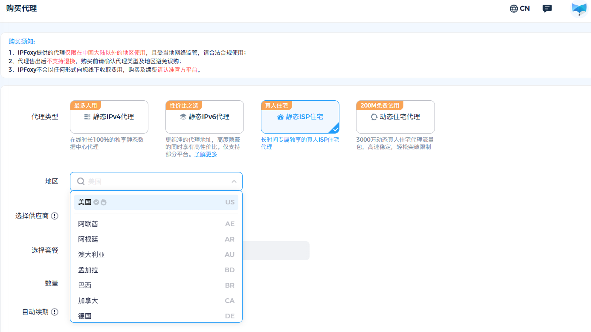Click the 性价比之选 badge
Viewport: 591px width, 332px height.
(184, 105)
